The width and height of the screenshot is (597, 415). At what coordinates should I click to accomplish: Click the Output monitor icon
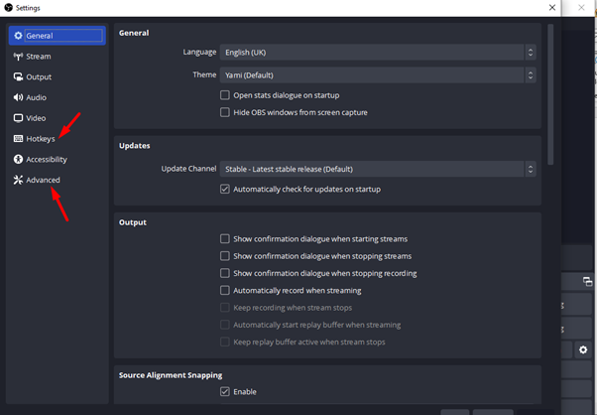point(18,77)
